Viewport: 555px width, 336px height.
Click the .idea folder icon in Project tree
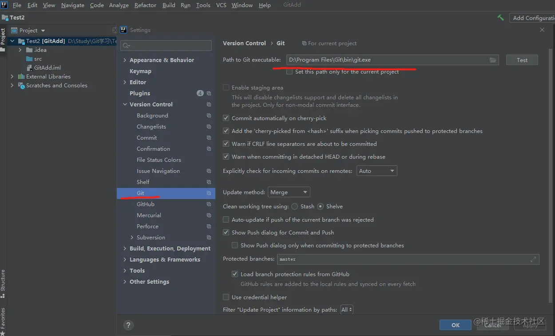29,50
